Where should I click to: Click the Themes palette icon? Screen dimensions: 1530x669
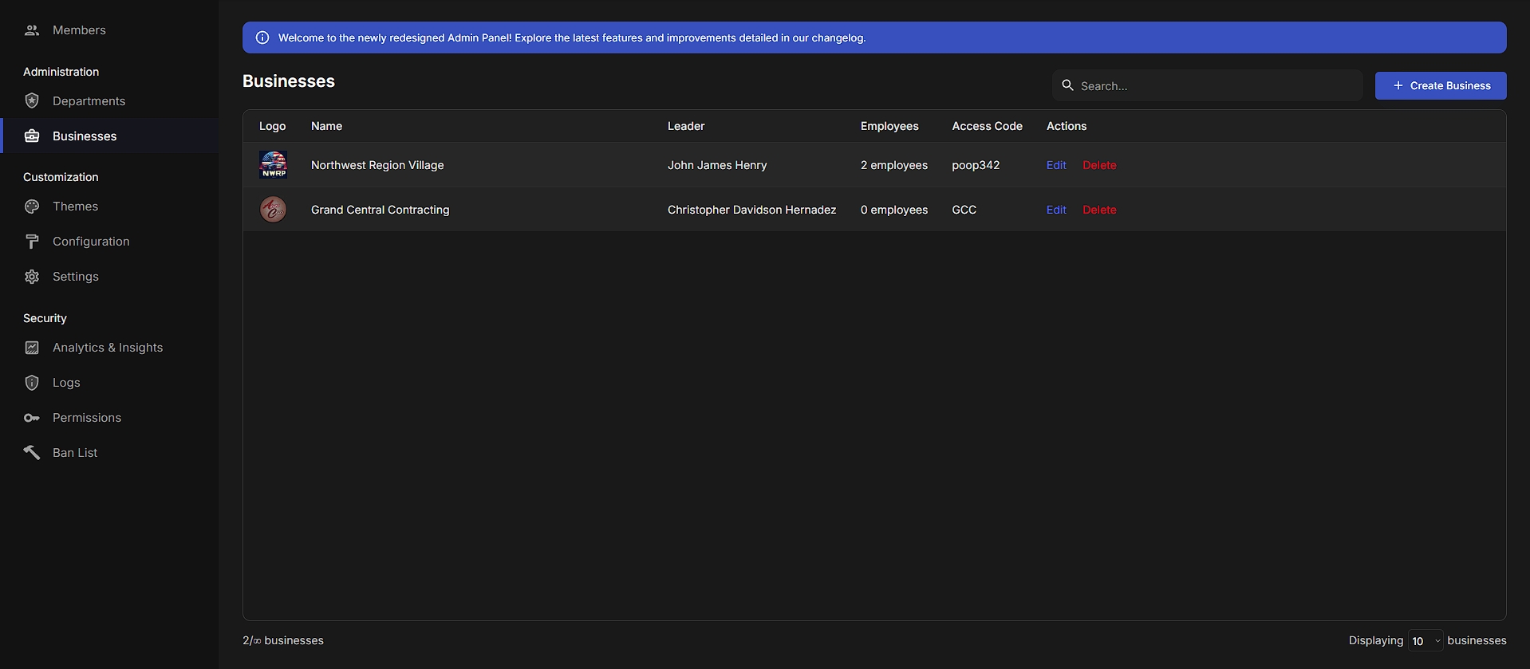32,207
